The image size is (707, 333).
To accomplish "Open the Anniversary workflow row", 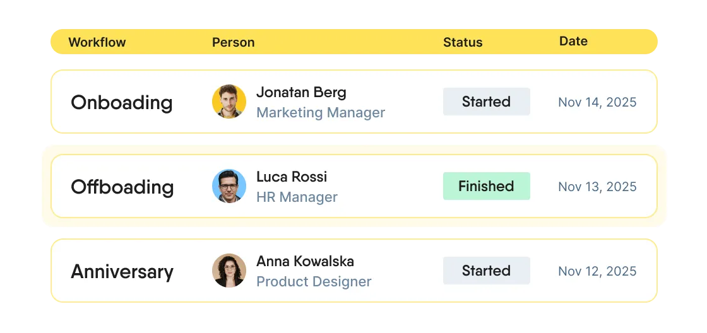I will point(122,271).
